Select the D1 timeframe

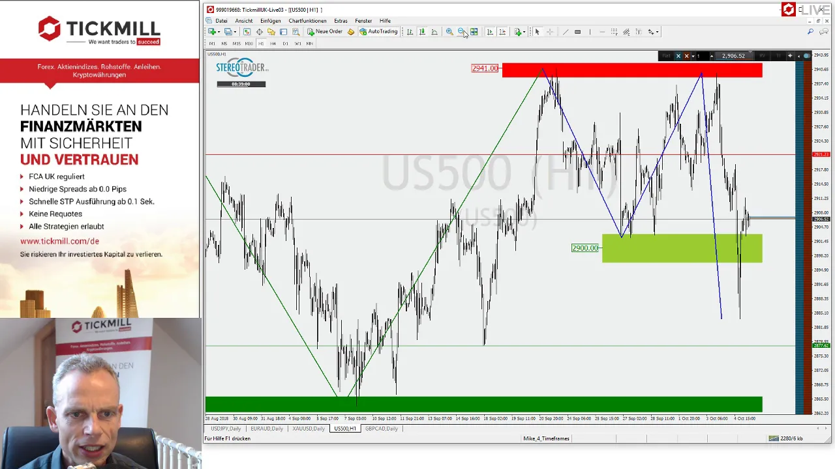[285, 43]
